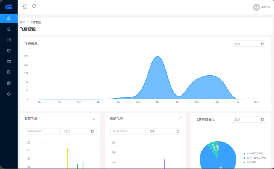Open the alarm siren icon in the sidebar
The width and height of the screenshot is (274, 169).
(x=9, y=29)
